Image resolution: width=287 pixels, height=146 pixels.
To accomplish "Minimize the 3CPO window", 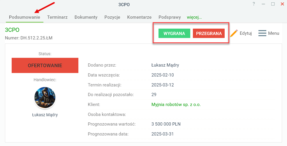I will point(263,4).
